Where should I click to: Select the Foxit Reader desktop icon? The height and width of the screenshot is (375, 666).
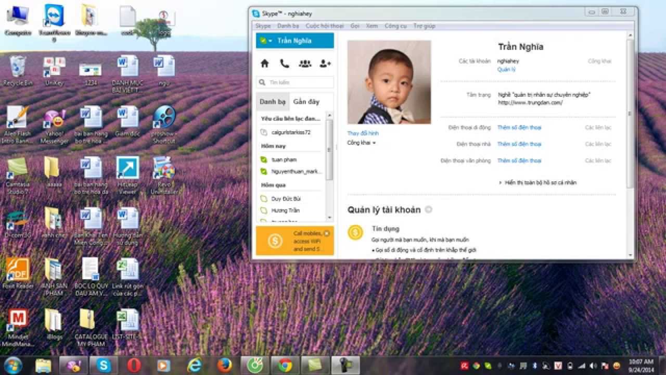click(x=18, y=273)
